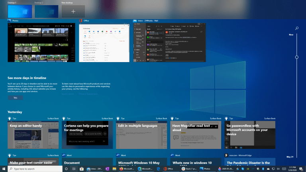Switch to Firefox Microsoft window on taskbar
This screenshot has width=306, height=172.
[127, 169]
